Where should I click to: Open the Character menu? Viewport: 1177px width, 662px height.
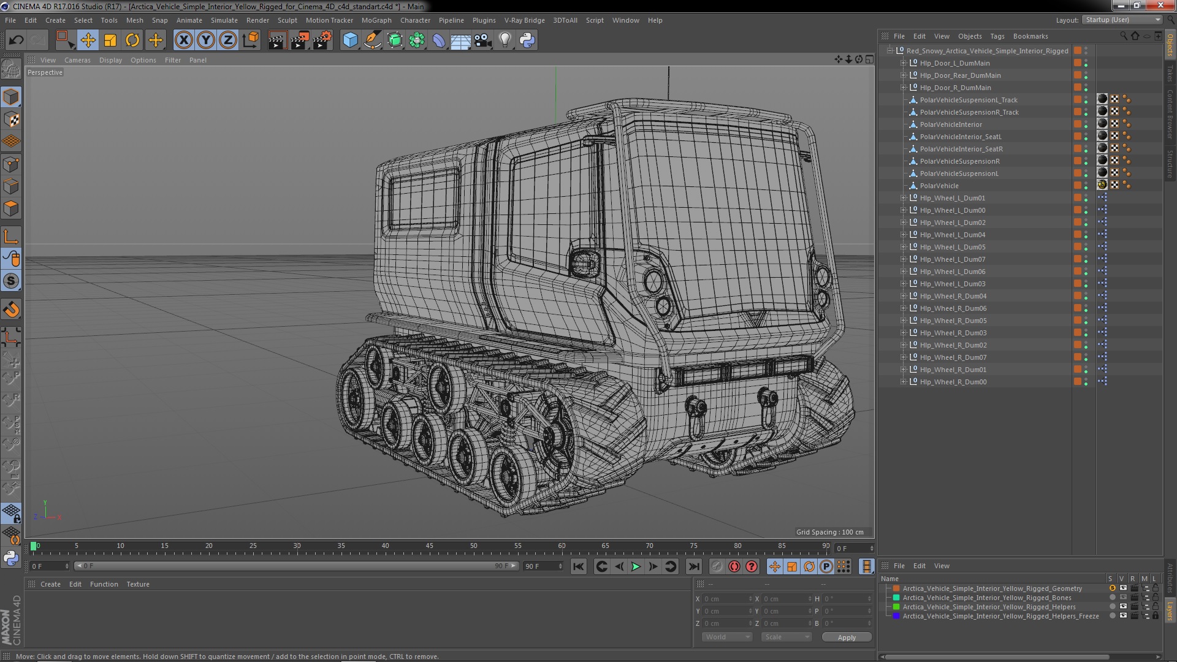pos(415,20)
